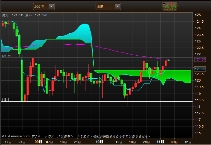The height and width of the screenshot is (145, 211).
Task: Click the green crosshair marker at current price
Action: pyautogui.click(x=169, y=60)
